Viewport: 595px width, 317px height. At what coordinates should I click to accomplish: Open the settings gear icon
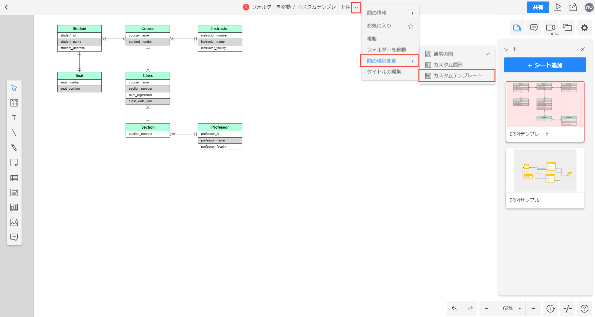(x=584, y=28)
